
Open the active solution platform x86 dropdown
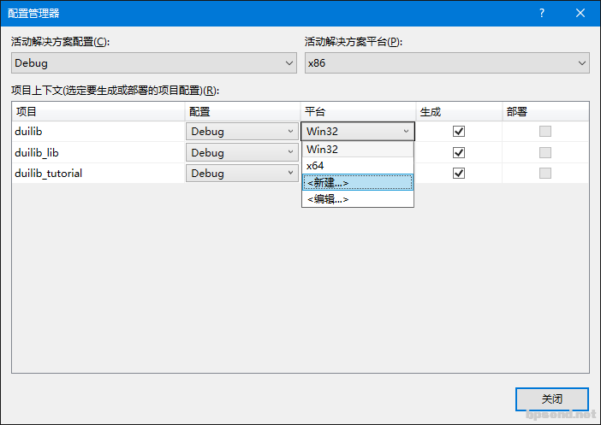(x=447, y=63)
